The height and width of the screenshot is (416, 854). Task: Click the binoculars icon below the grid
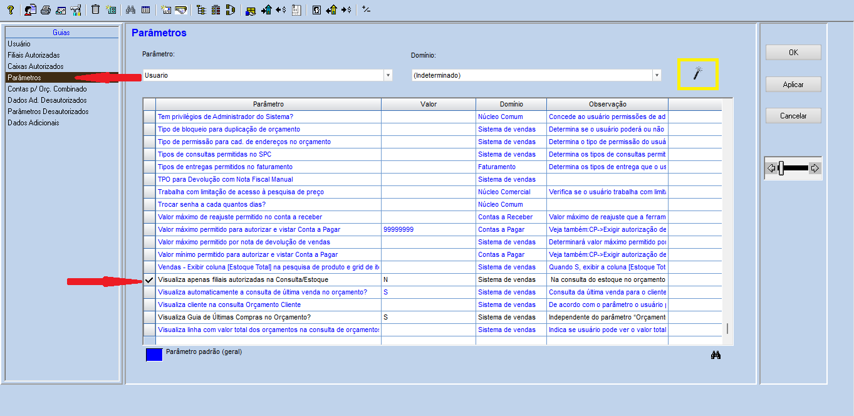[x=716, y=355]
